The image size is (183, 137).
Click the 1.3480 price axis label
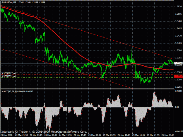click(x=178, y=21)
